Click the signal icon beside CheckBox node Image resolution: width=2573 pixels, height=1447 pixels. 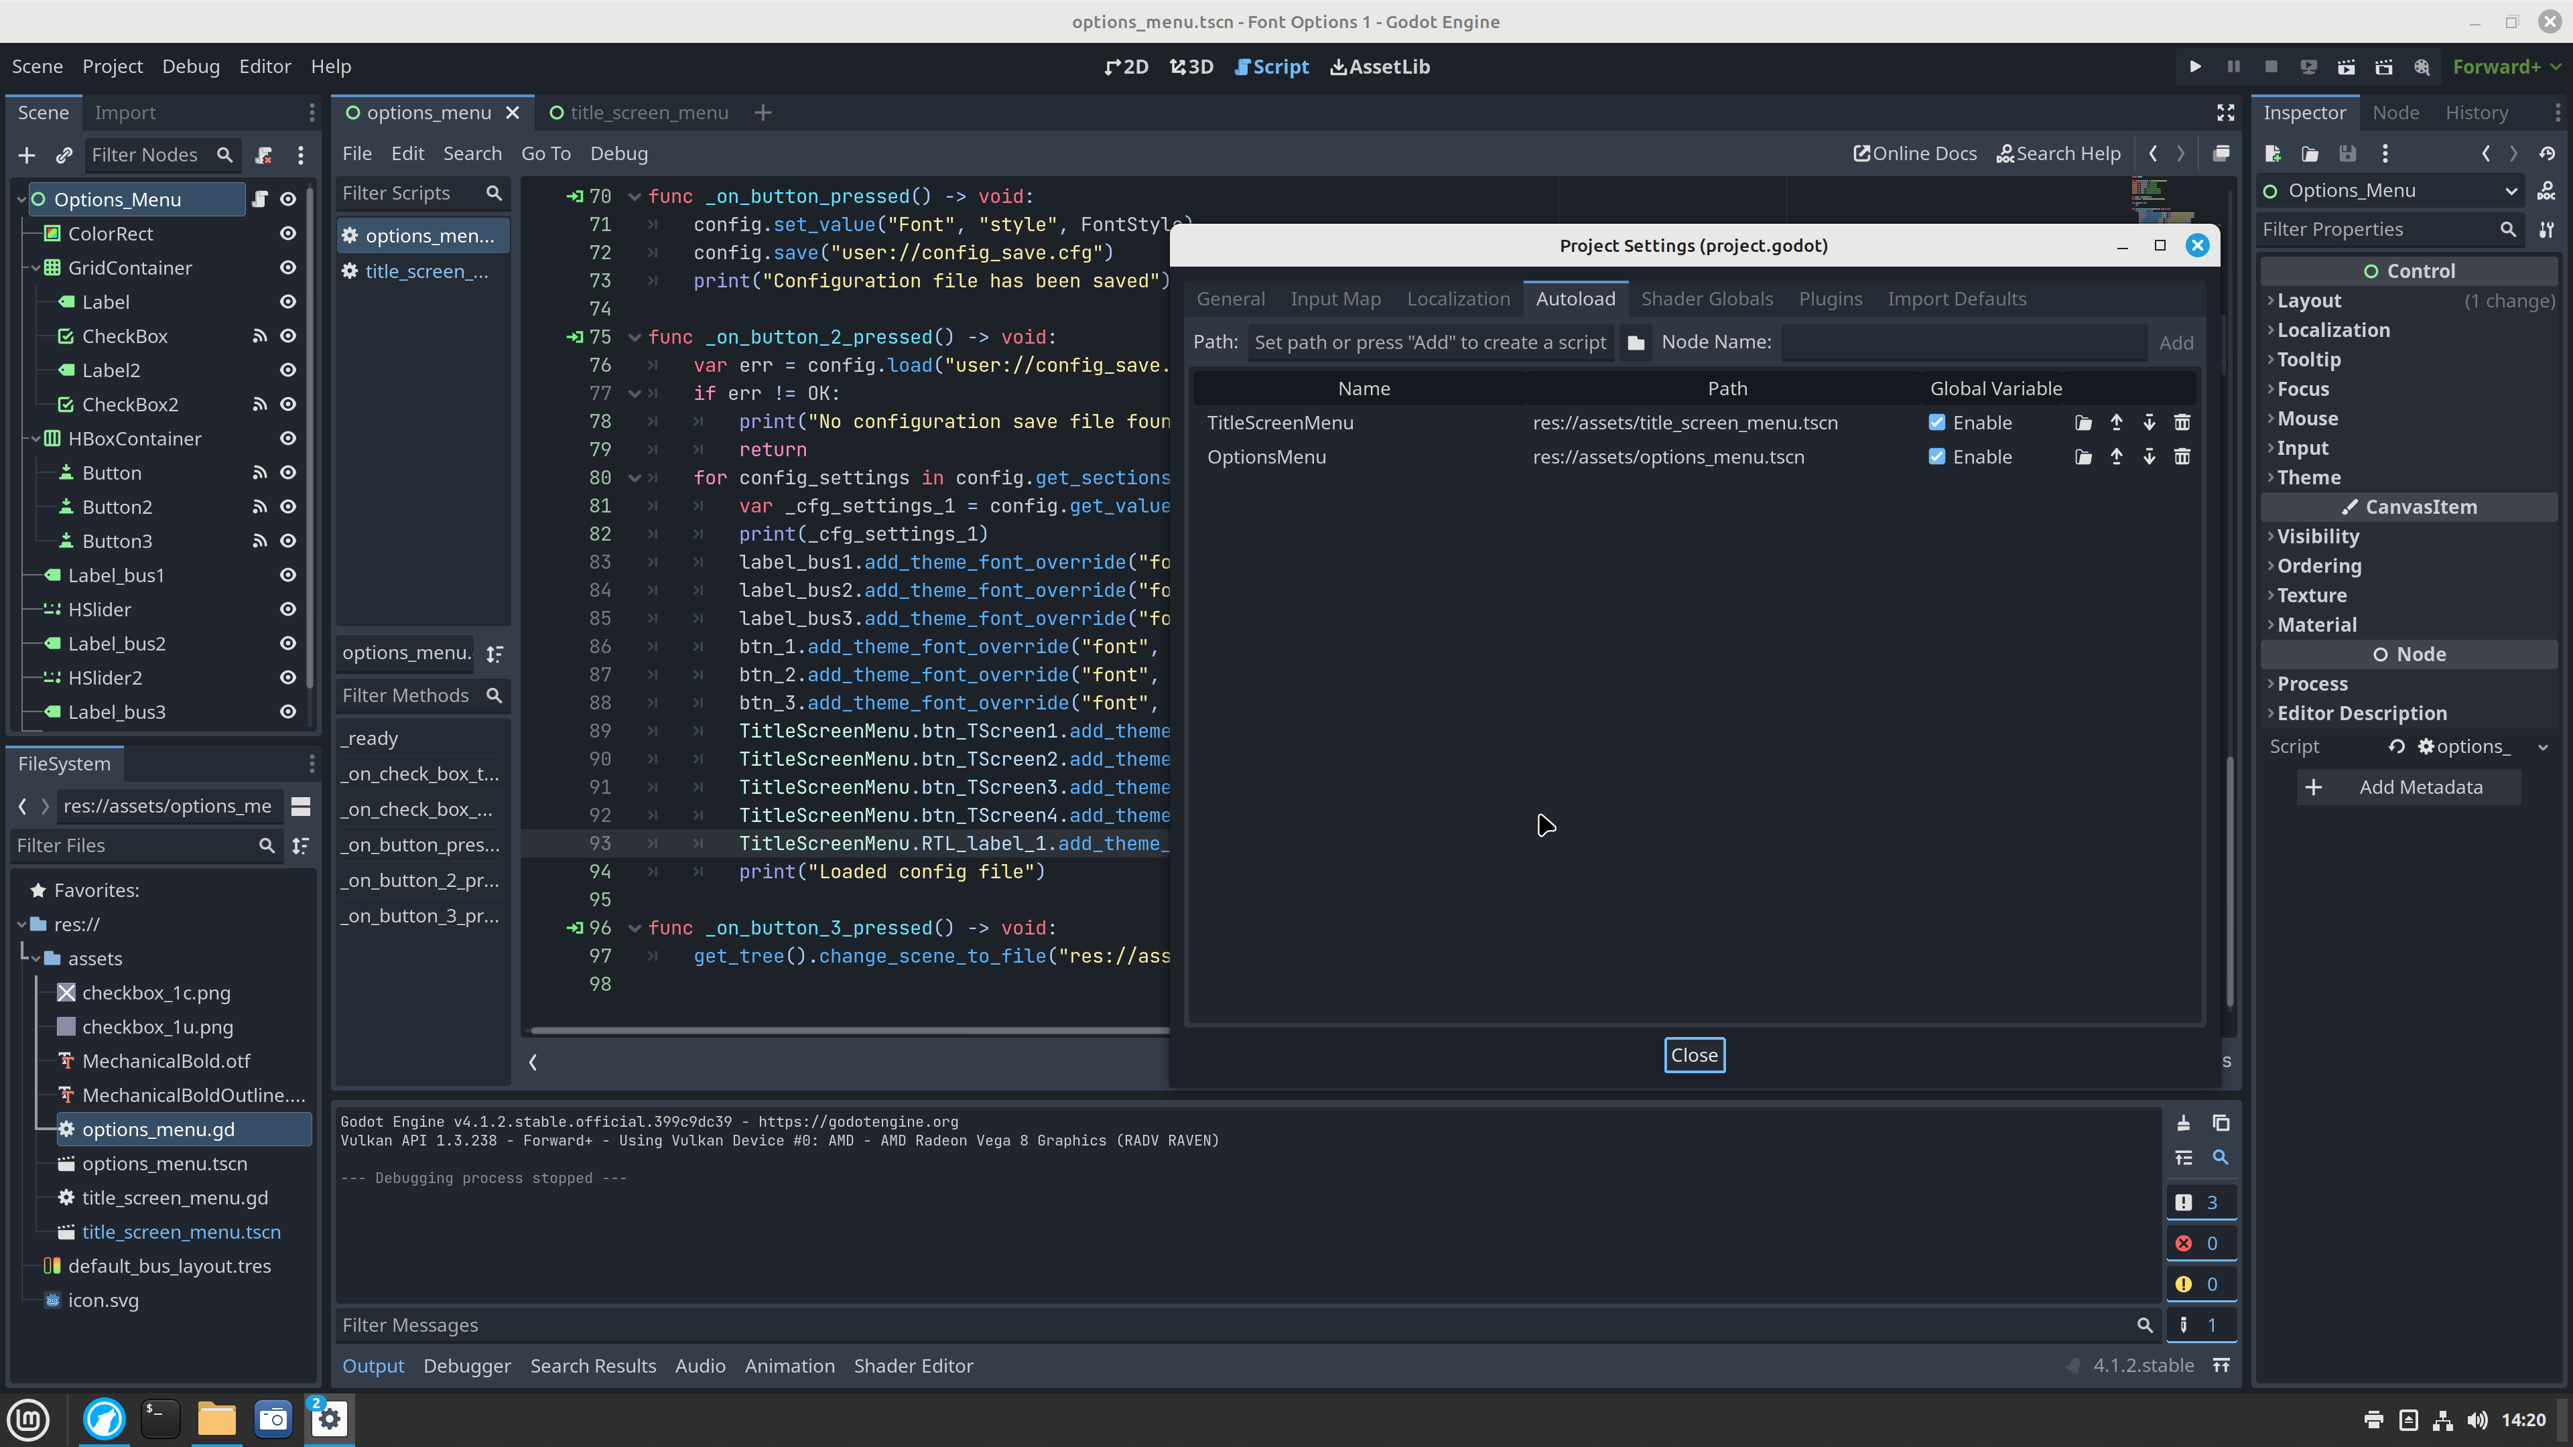click(x=260, y=336)
